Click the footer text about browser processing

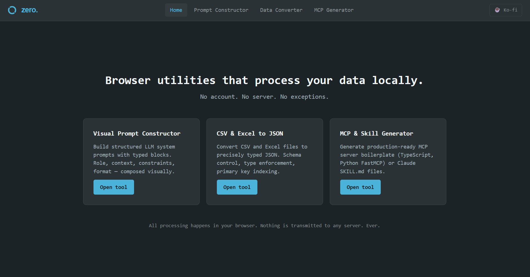(264, 226)
